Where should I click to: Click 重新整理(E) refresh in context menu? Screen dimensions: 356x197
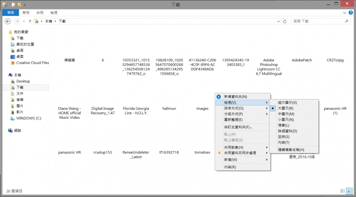click(243, 120)
